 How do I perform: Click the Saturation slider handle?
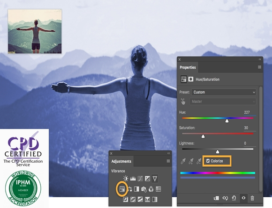click(x=203, y=136)
